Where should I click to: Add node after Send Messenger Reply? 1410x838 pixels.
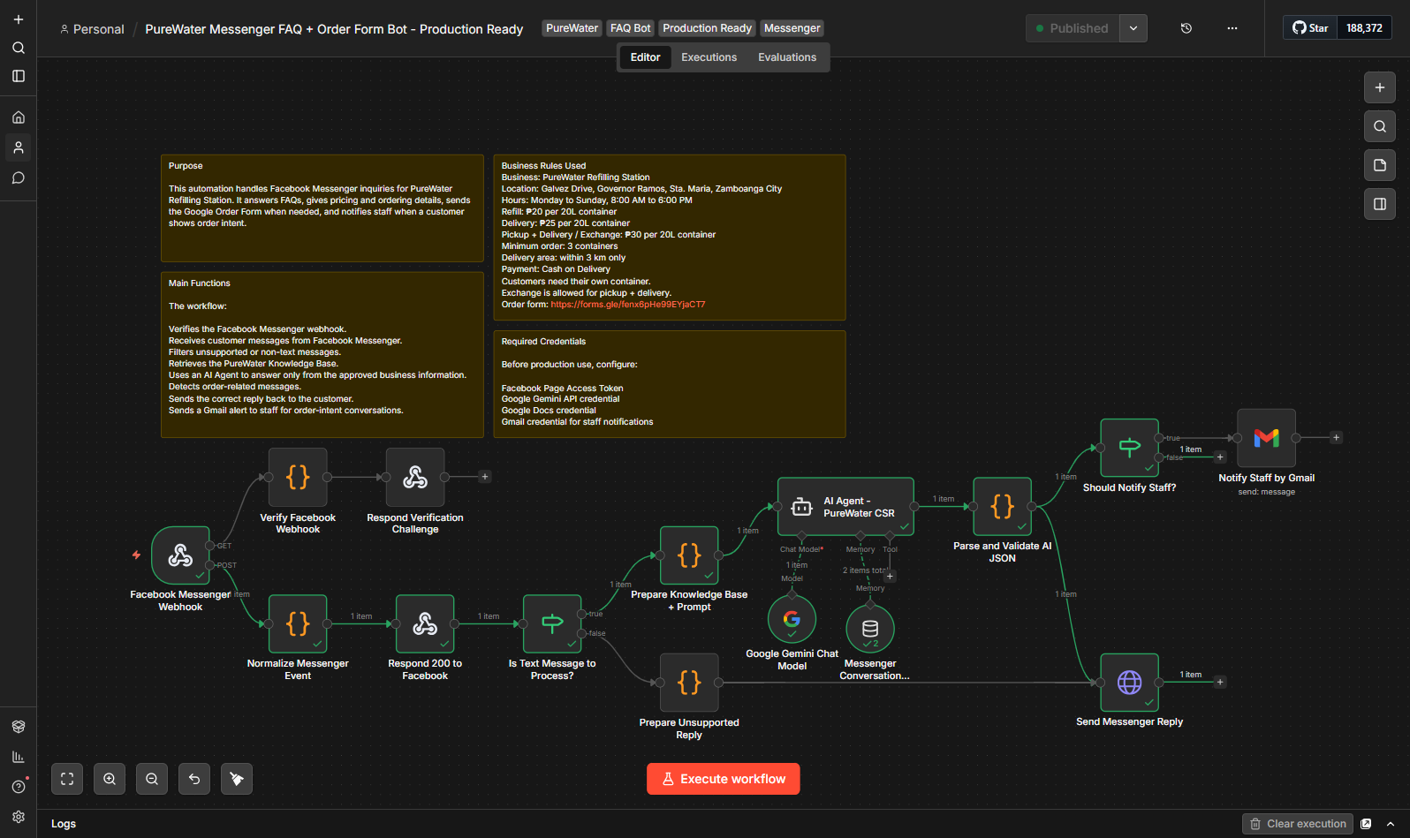pos(1220,683)
